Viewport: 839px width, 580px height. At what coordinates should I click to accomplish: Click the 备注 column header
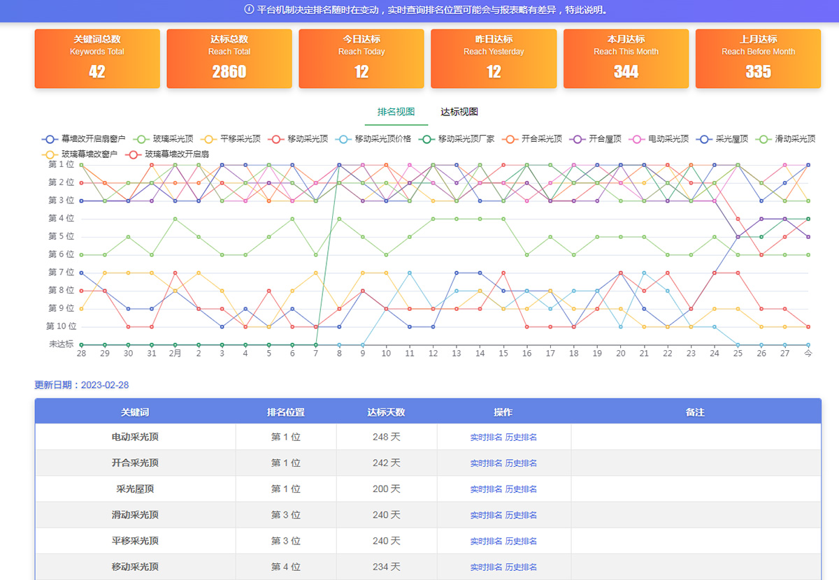696,412
